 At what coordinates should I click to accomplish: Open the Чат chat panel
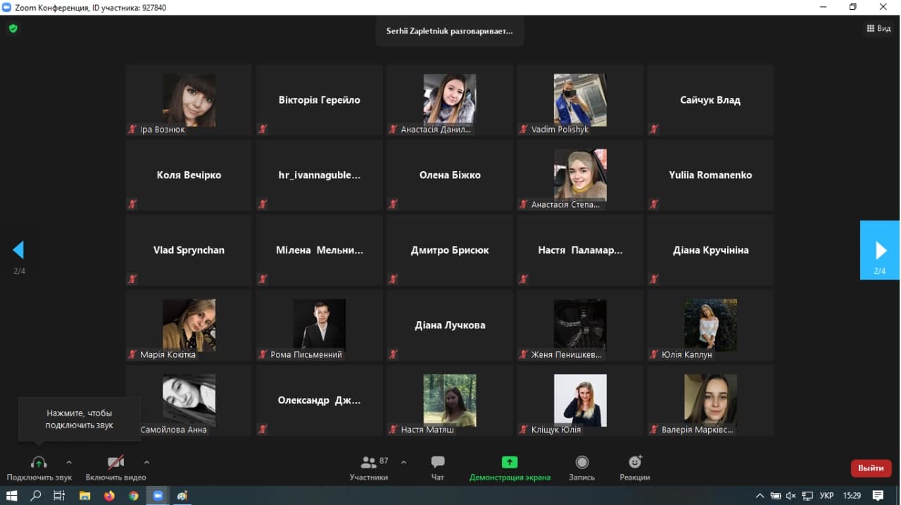pyautogui.click(x=438, y=463)
